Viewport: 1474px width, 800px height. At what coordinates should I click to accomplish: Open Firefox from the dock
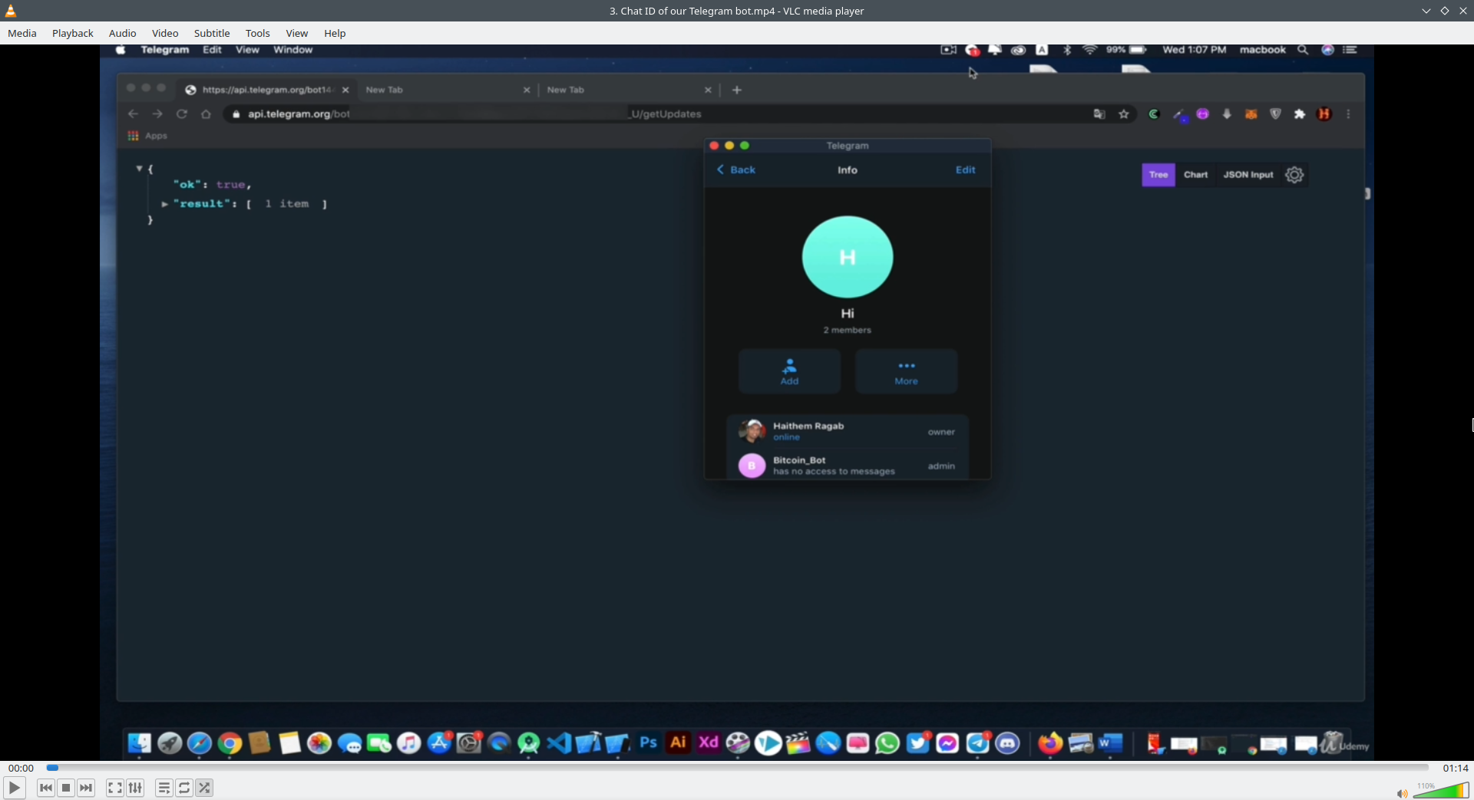(1050, 742)
